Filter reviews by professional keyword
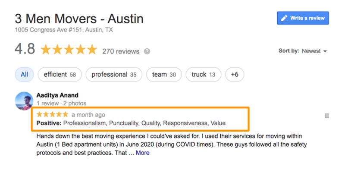The width and height of the screenshot is (345, 195). click(x=114, y=74)
